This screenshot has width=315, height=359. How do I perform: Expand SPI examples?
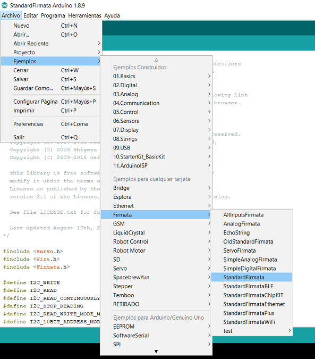point(156,344)
